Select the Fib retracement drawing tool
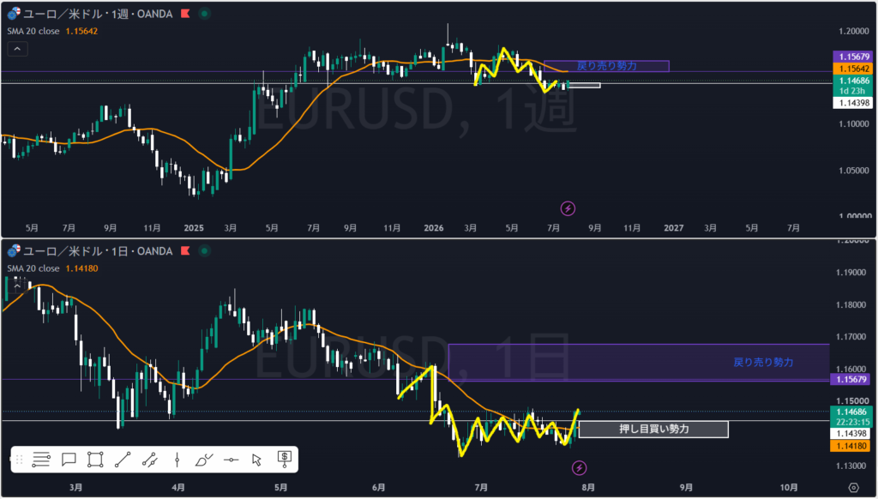 [x=41, y=460]
